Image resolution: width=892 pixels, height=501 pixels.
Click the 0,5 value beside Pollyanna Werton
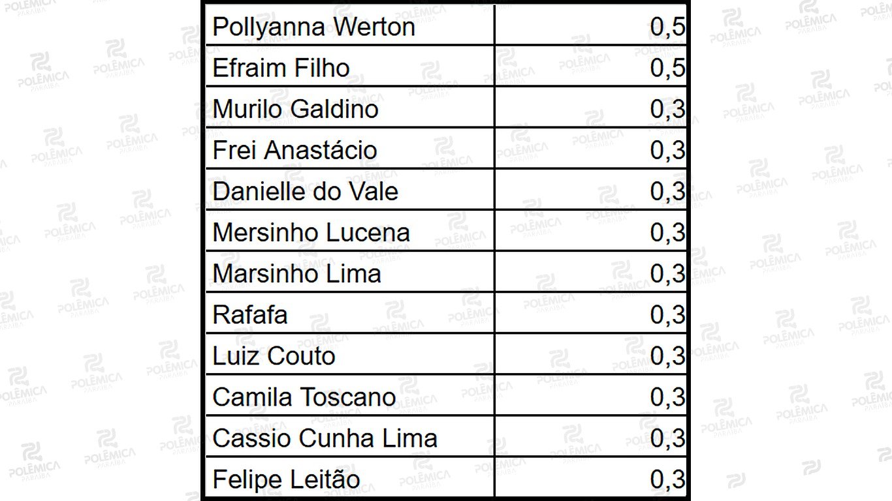pyautogui.click(x=667, y=28)
